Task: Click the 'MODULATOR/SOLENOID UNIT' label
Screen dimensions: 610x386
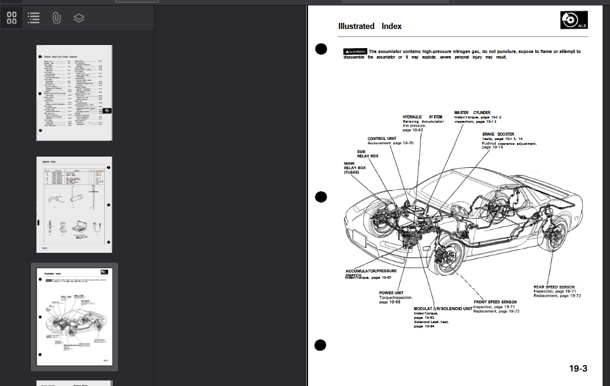Action: point(443,309)
